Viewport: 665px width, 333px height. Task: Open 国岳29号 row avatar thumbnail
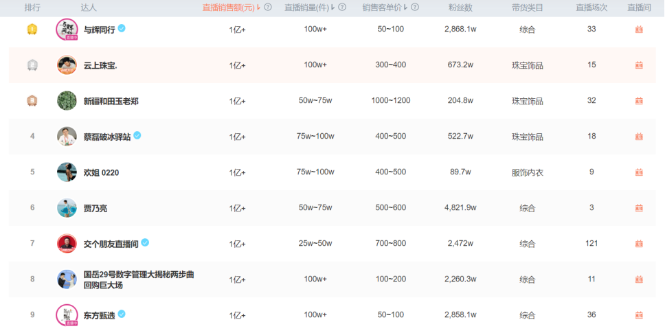[67, 279]
